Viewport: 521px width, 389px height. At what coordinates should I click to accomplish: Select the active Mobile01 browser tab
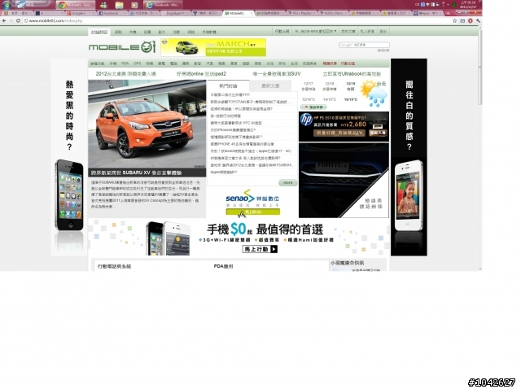tap(237, 13)
